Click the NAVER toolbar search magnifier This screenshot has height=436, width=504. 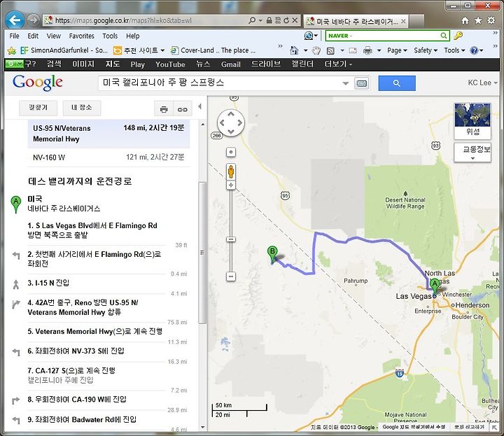pos(444,36)
